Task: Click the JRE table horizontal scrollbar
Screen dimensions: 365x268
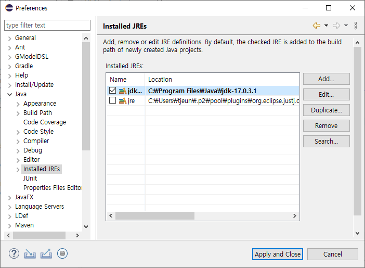Action: 154,215
